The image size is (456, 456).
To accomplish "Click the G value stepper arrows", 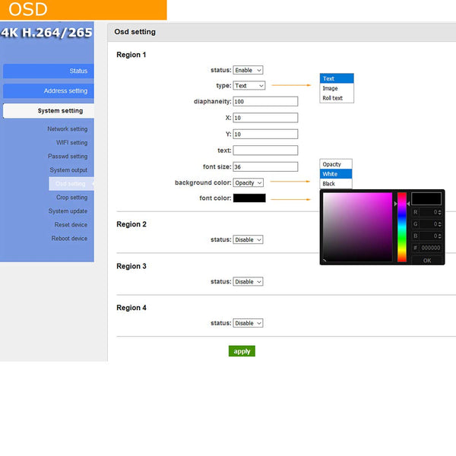I will click(x=439, y=224).
